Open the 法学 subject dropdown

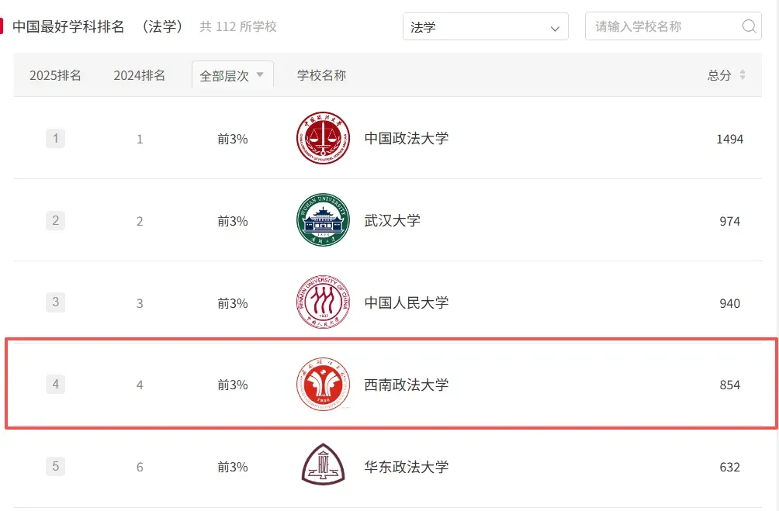point(485,26)
